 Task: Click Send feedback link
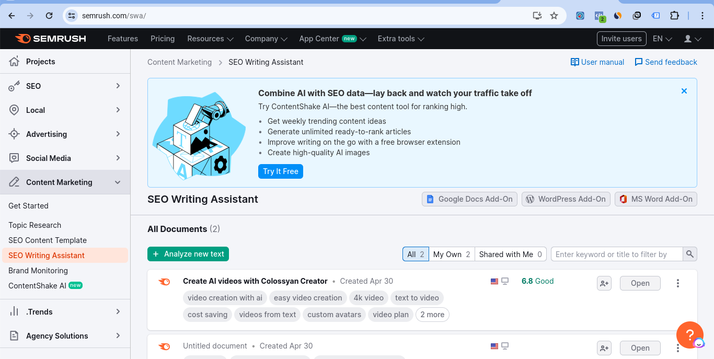[666, 62]
